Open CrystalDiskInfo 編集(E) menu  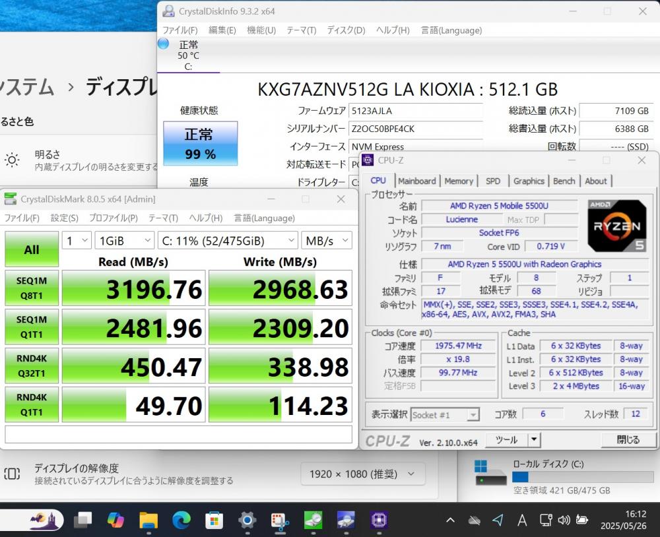[x=222, y=30]
